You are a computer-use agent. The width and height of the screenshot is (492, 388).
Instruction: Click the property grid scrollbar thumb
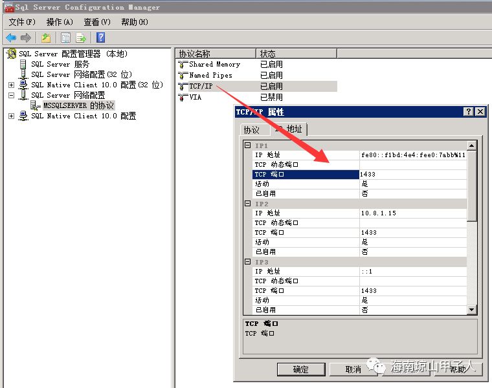(471, 186)
